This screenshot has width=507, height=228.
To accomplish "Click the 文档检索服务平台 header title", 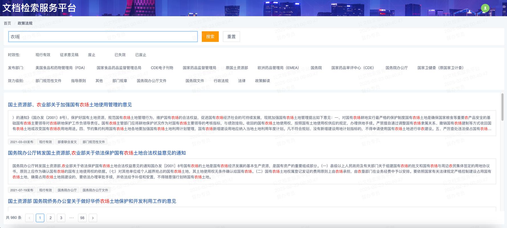I will click(39, 8).
